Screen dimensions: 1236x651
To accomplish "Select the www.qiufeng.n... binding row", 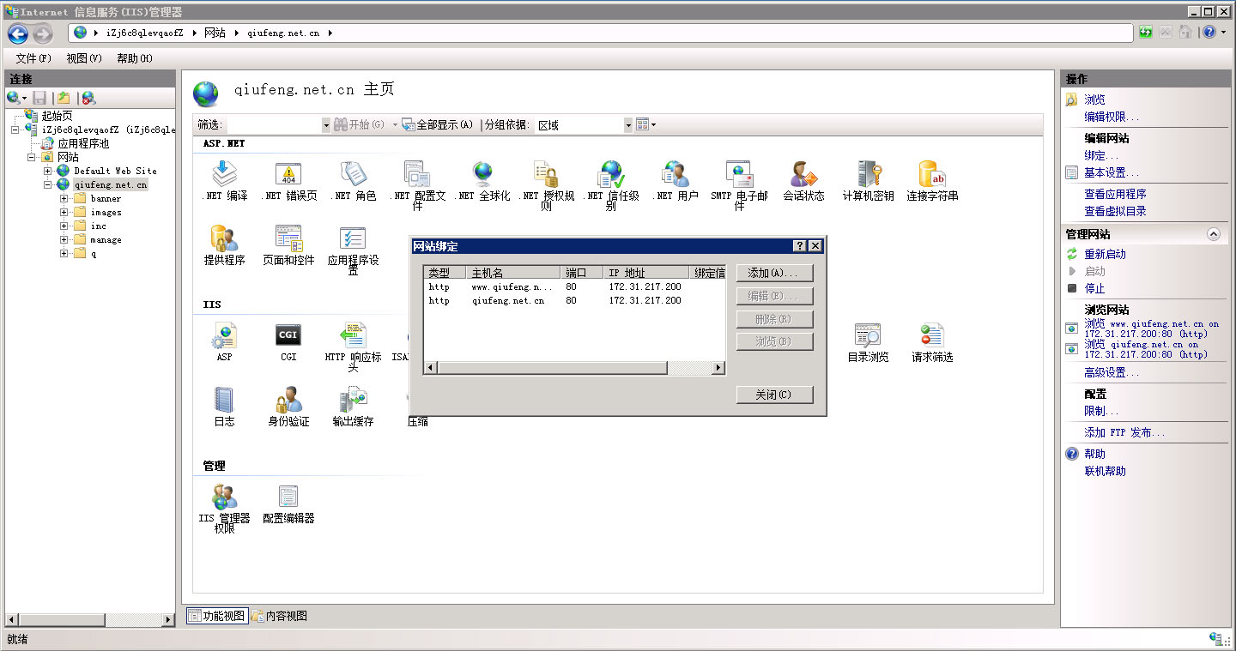I will (575, 287).
